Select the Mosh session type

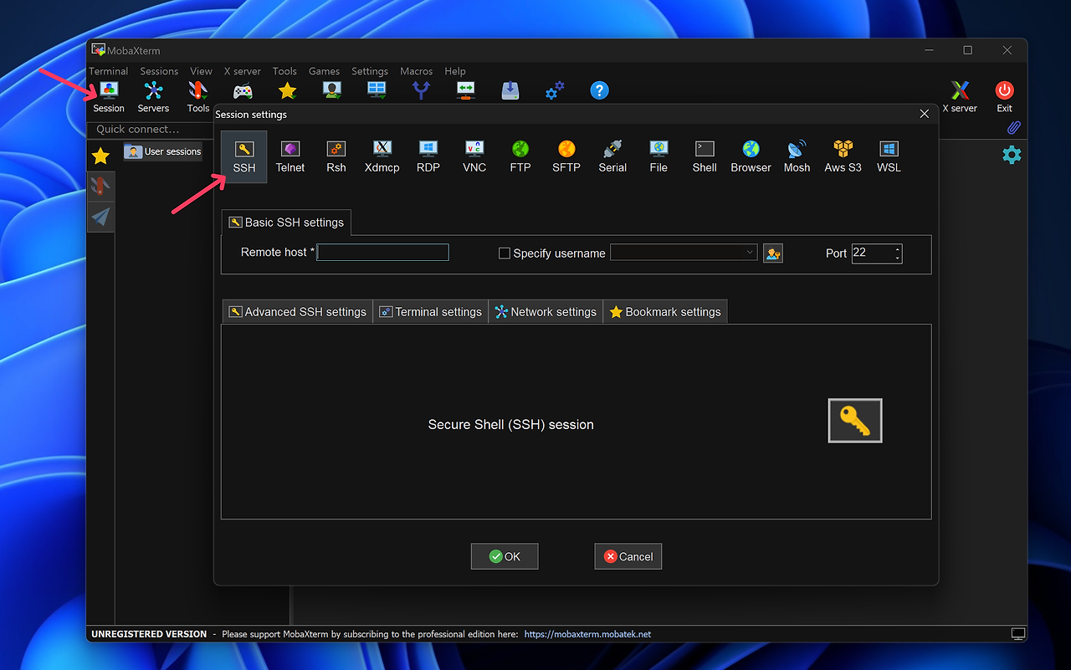pos(797,156)
